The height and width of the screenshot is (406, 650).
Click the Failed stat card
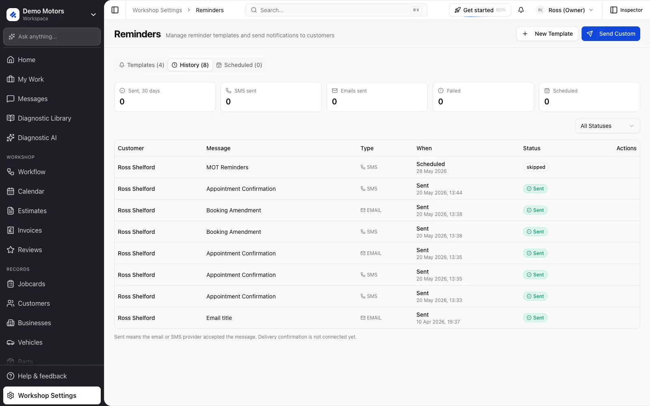click(483, 97)
